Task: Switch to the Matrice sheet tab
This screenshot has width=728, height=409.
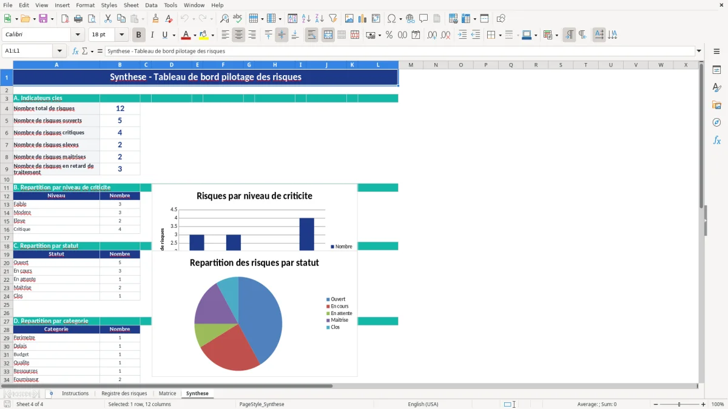Action: 167,394
